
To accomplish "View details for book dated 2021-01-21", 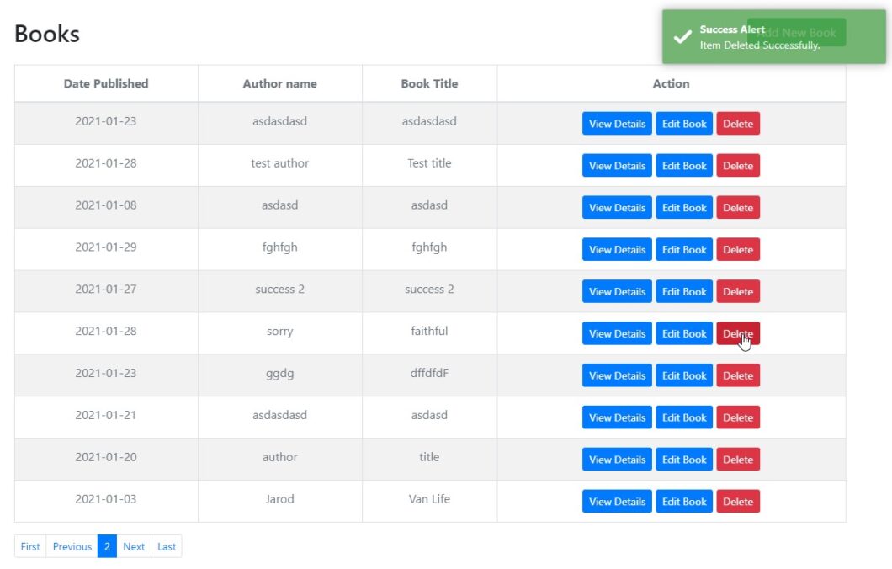I will coord(617,417).
